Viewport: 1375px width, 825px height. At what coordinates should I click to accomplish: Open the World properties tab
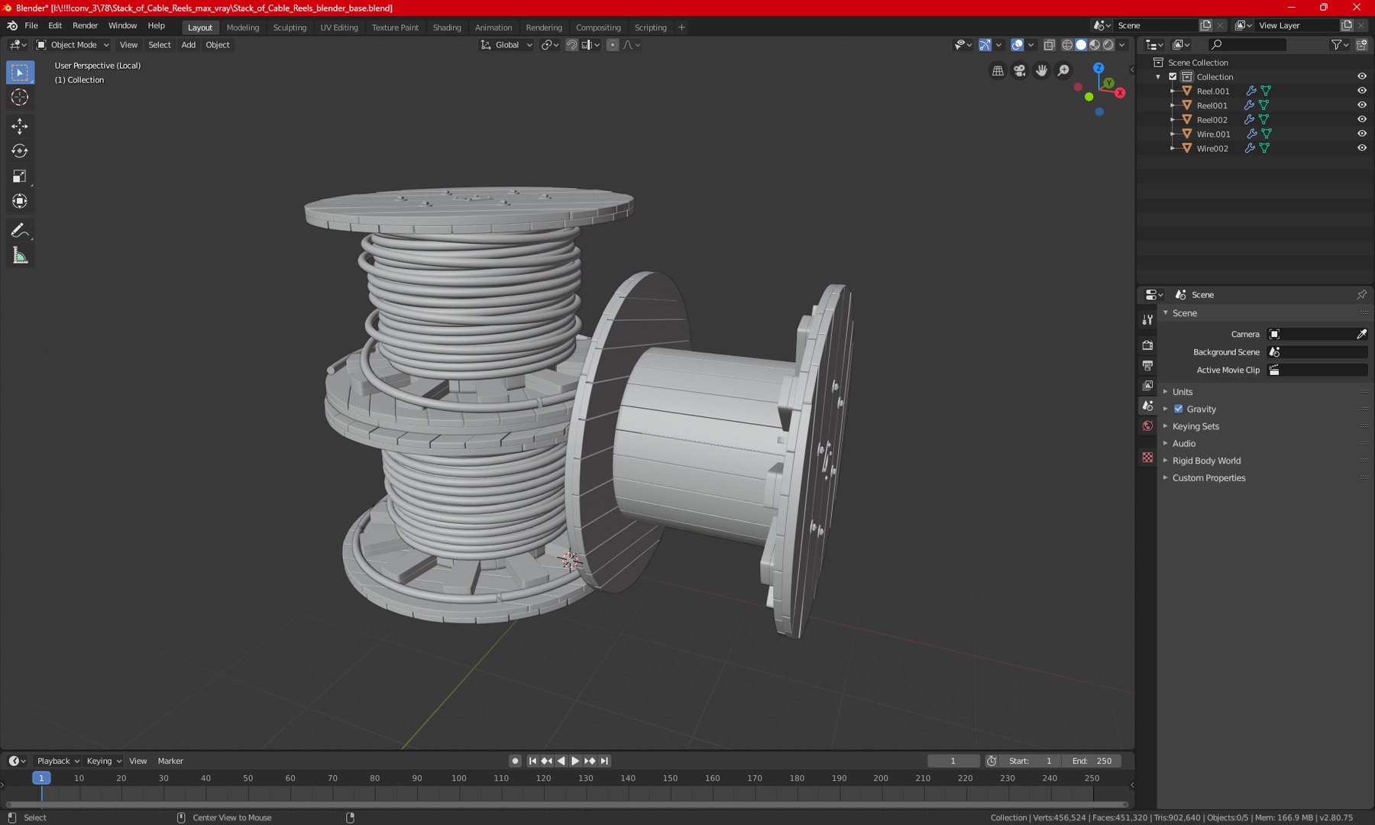tap(1147, 426)
